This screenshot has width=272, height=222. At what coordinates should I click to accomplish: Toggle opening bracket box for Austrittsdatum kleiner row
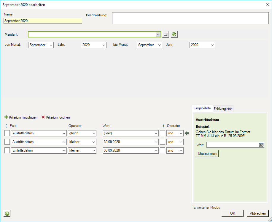coord(7,142)
